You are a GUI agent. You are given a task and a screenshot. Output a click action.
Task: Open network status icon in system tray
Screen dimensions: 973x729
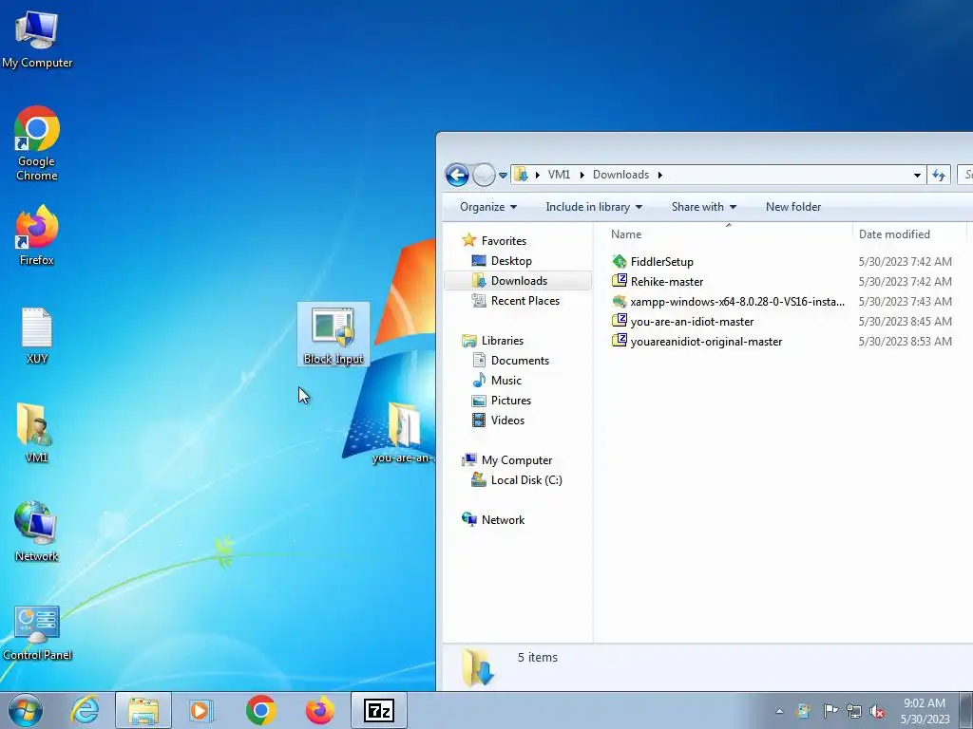tap(854, 711)
